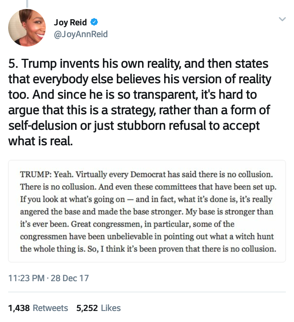
Task: Open the tweet options chevron menu
Action: 282,19
